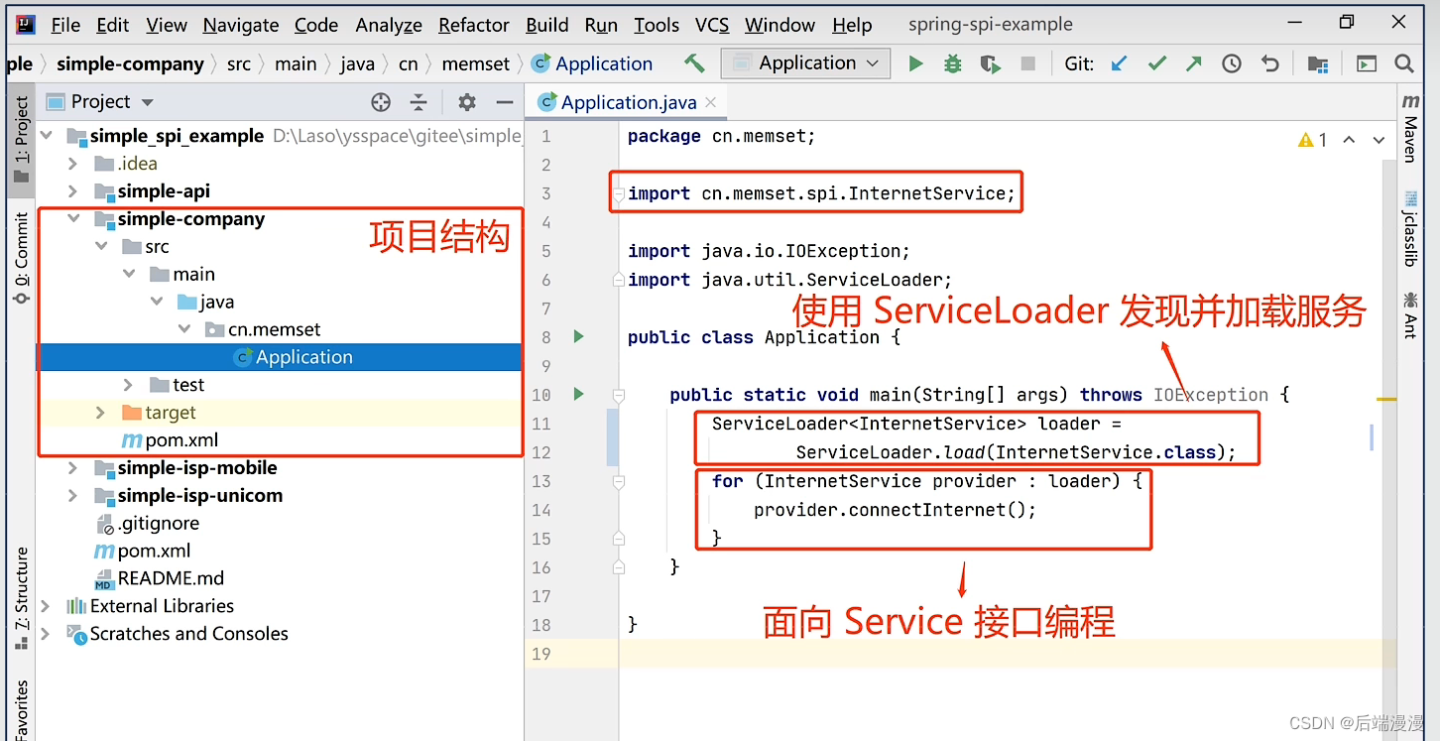The height and width of the screenshot is (741, 1440).
Task: Show Git history clock icon
Action: pos(1232,63)
